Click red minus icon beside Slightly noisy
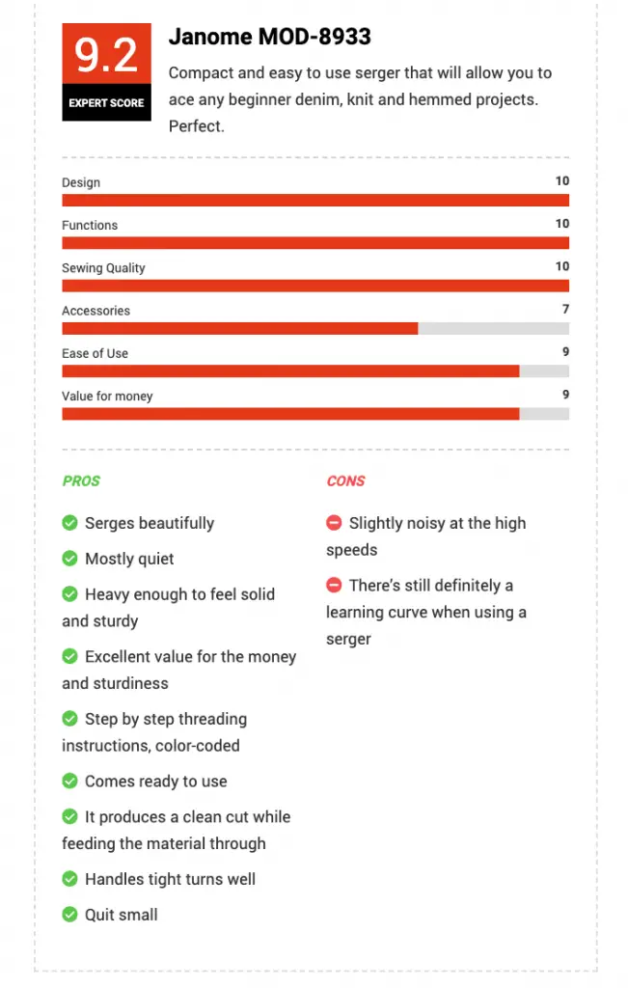628x988 pixels. click(x=334, y=522)
